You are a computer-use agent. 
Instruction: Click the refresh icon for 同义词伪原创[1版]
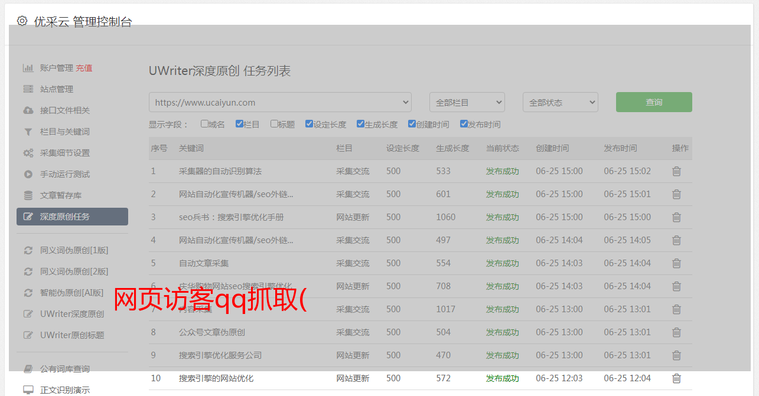[x=28, y=250]
